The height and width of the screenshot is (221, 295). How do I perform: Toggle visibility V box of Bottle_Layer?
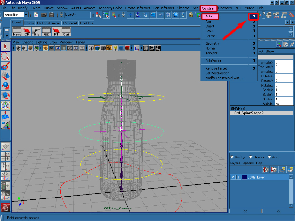pyautogui.click(x=233, y=177)
